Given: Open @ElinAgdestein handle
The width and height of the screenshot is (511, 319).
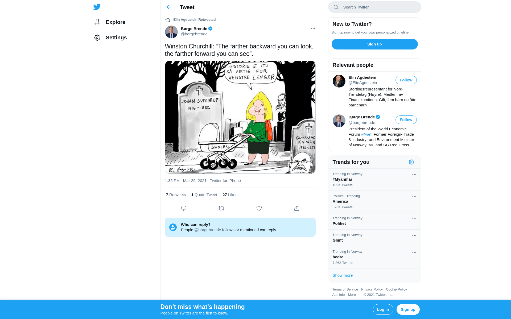Looking at the screenshot, I should click(363, 83).
